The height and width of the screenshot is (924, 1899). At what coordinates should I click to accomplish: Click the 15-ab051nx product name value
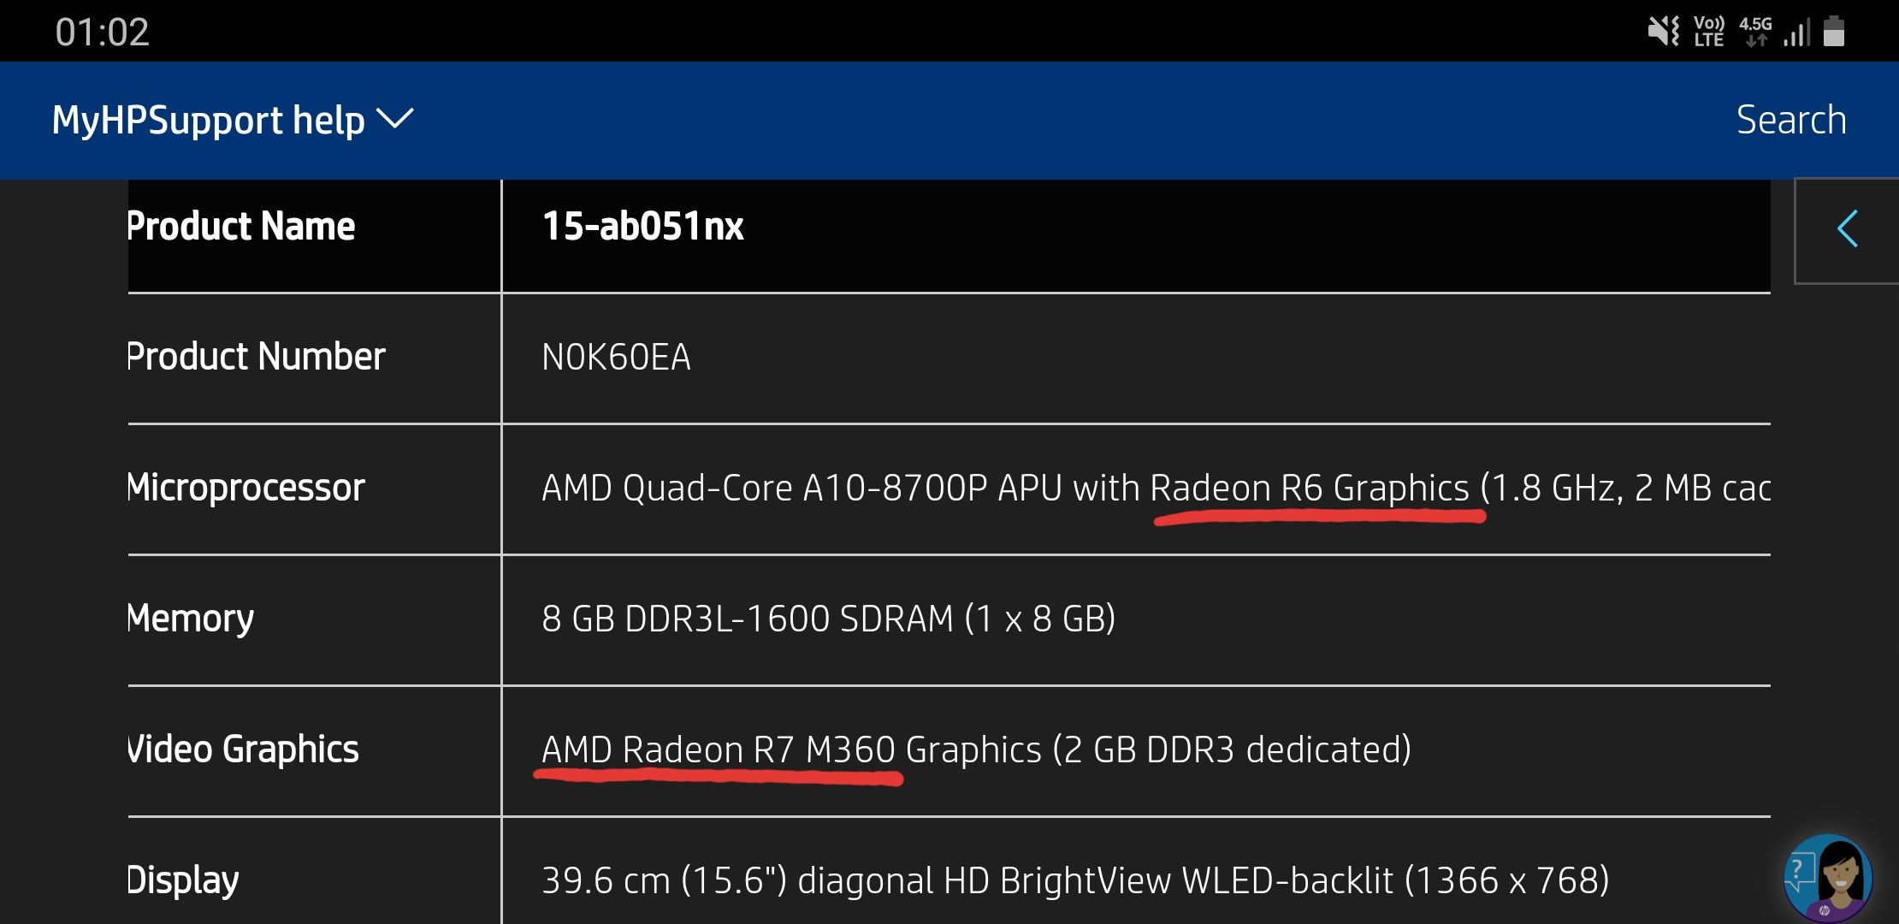[642, 227]
